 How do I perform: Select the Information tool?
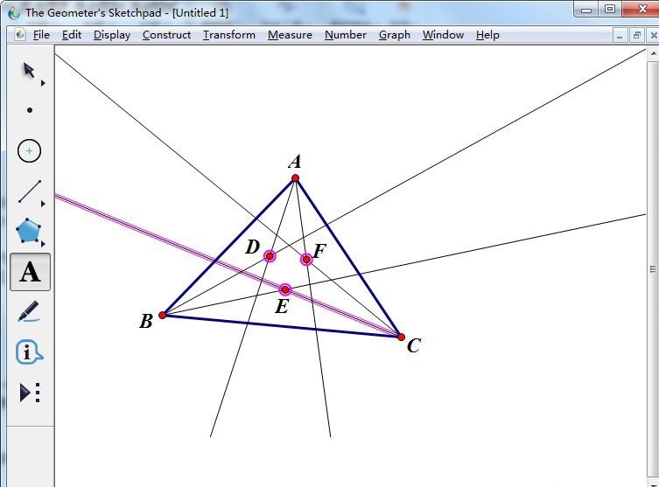pyautogui.click(x=29, y=351)
